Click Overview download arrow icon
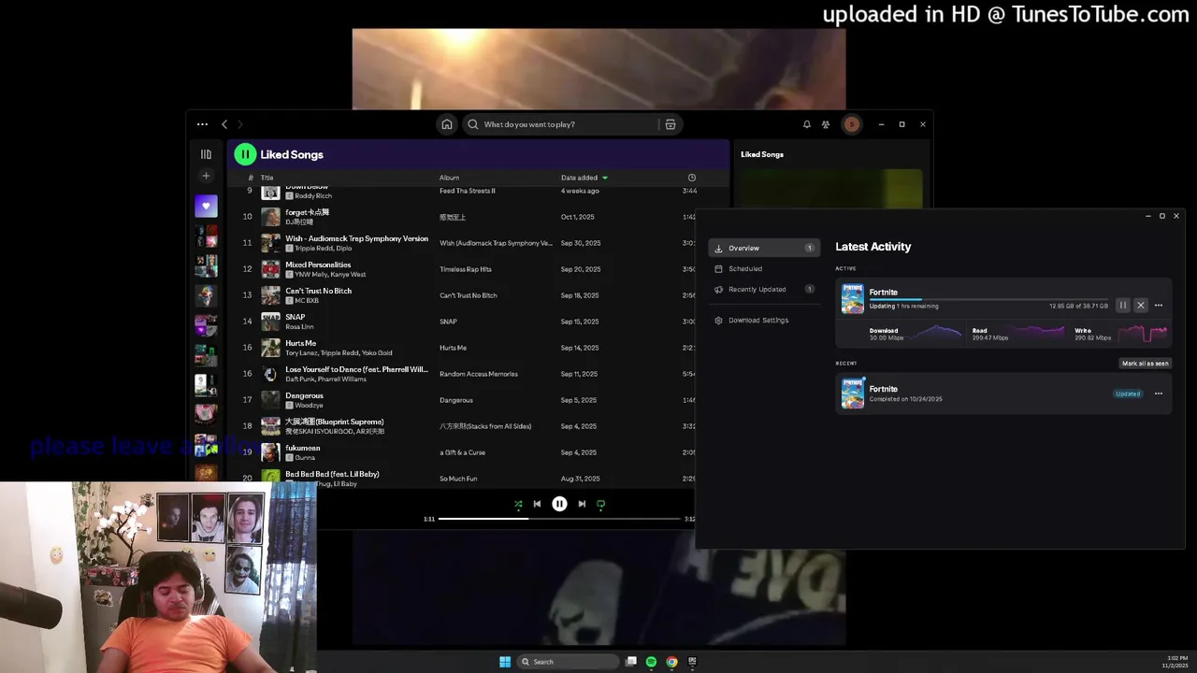Screen dimensions: 1197x673 pyautogui.click(x=718, y=248)
